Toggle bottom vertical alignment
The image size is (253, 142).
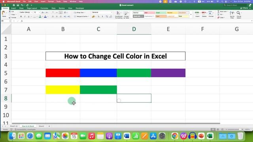(x=60, y=12)
